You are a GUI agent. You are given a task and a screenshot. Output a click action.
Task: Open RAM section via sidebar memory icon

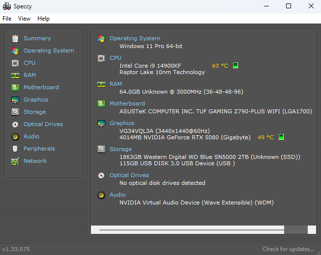(15, 76)
